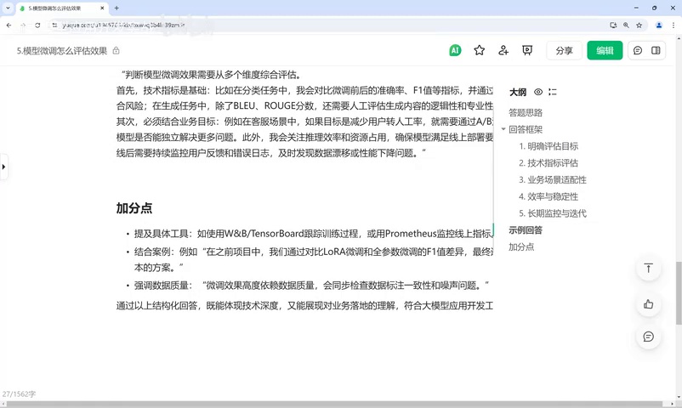Click the lock icon beside document title

117,50
